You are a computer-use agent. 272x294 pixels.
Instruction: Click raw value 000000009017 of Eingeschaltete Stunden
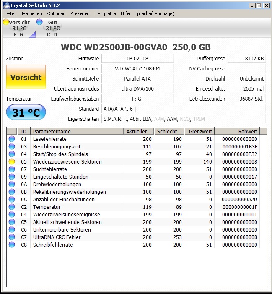(240, 177)
